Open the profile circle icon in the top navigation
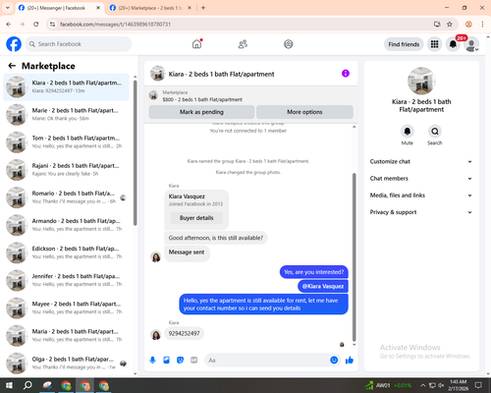This screenshot has height=393, width=491. coord(288,44)
